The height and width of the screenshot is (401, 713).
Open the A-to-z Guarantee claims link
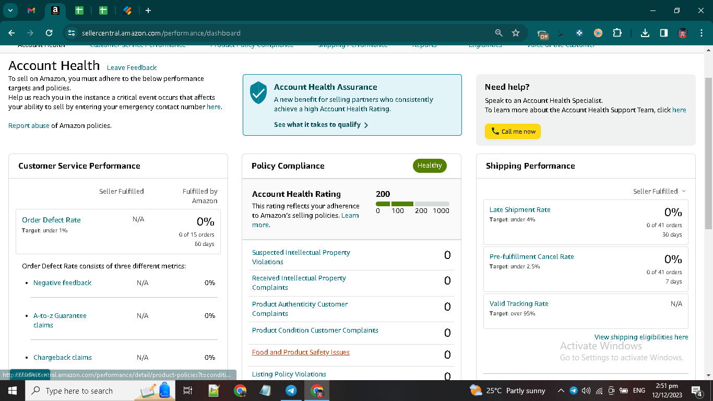(60, 320)
